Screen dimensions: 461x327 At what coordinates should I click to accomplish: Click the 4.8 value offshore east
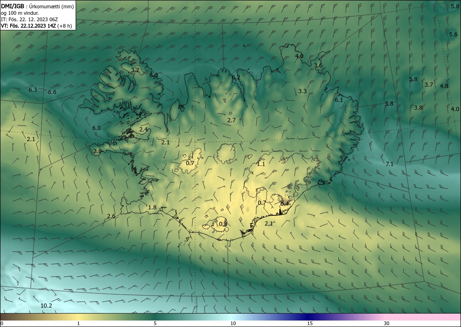click(444, 86)
